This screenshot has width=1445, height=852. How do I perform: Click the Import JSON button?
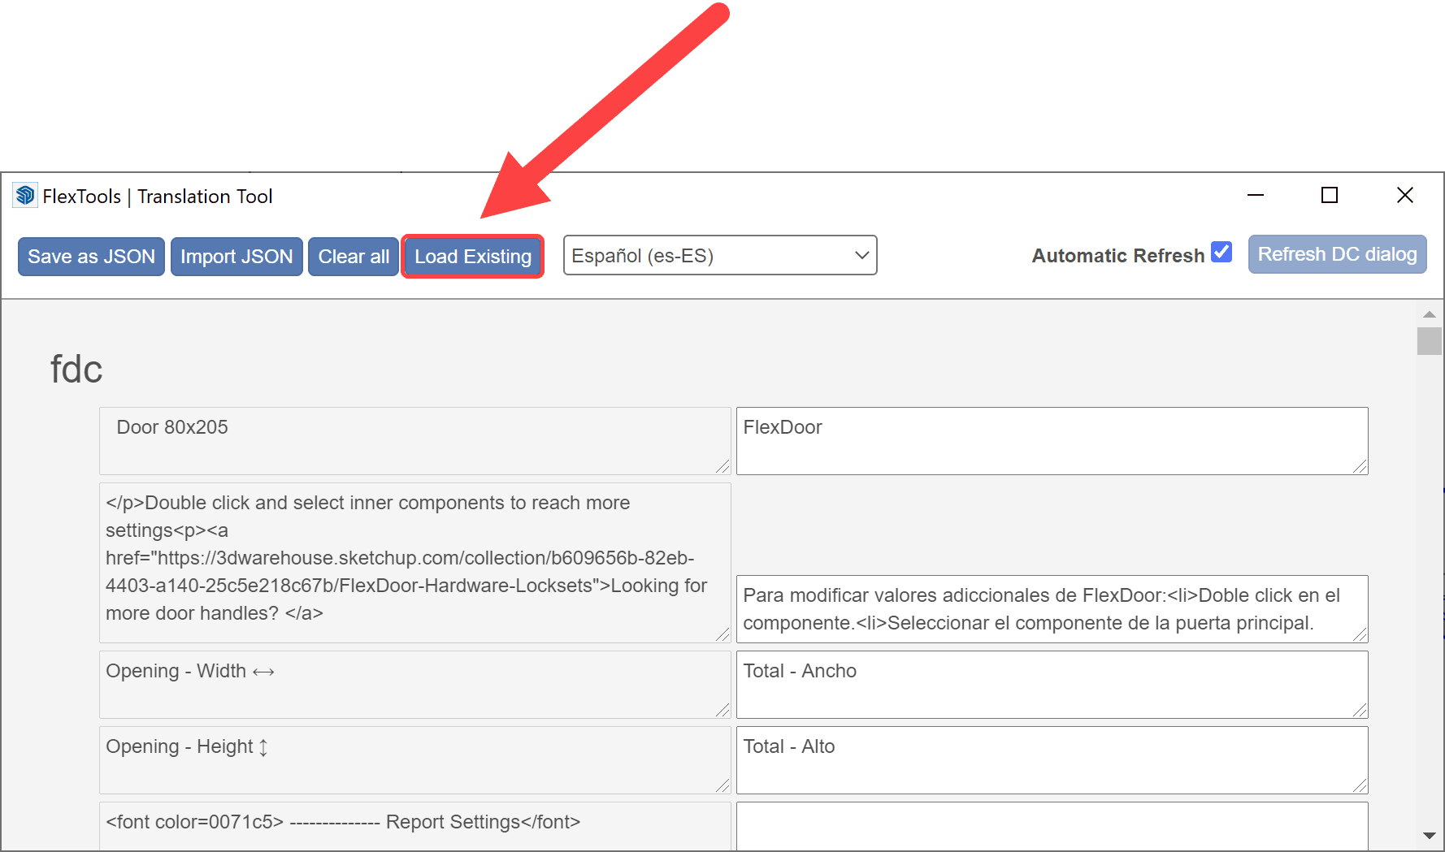tap(236, 257)
